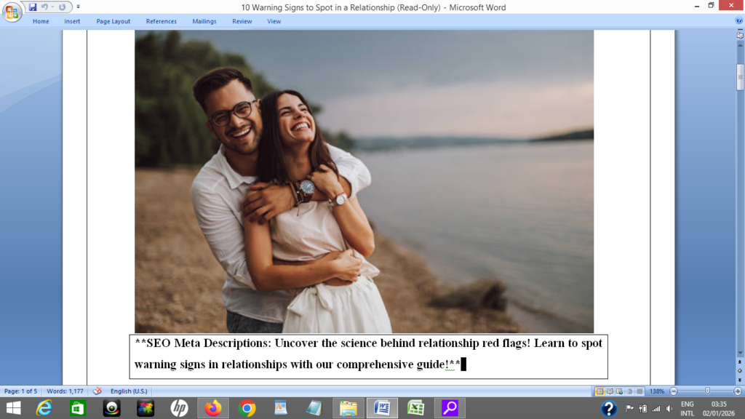745x419 pixels.
Task: Open the Word Help question mark icon
Action: coord(739,21)
